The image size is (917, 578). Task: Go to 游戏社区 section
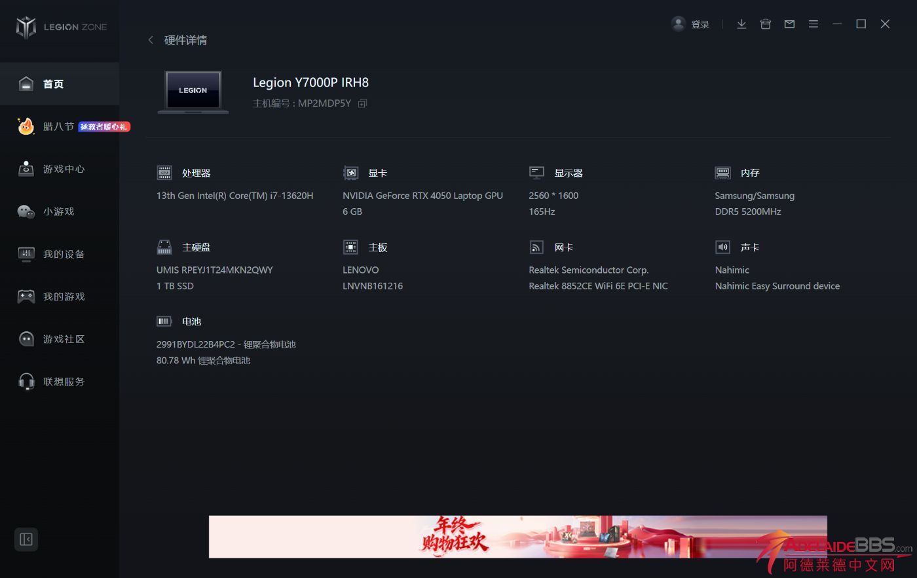coord(64,339)
